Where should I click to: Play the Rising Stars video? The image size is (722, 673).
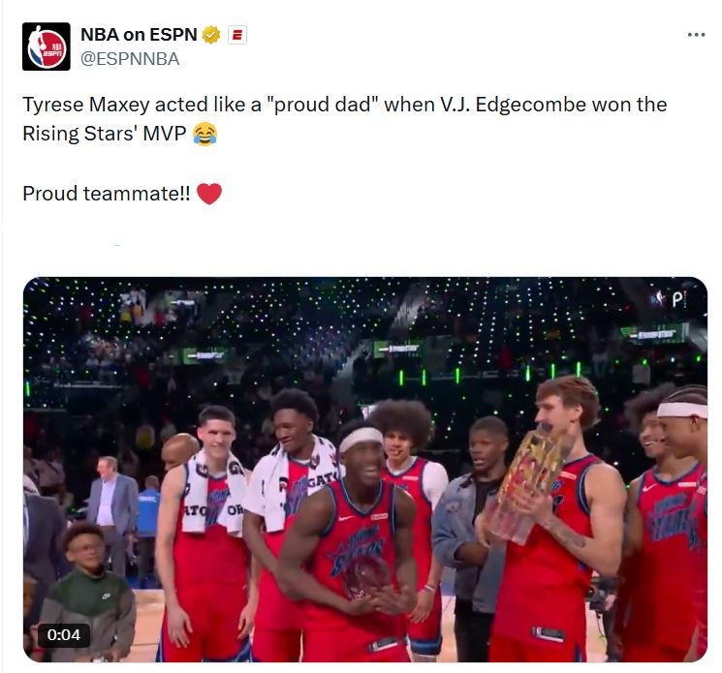tap(365, 470)
